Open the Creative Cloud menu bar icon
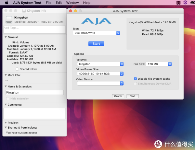195x150 pixels. pos(192,3)
